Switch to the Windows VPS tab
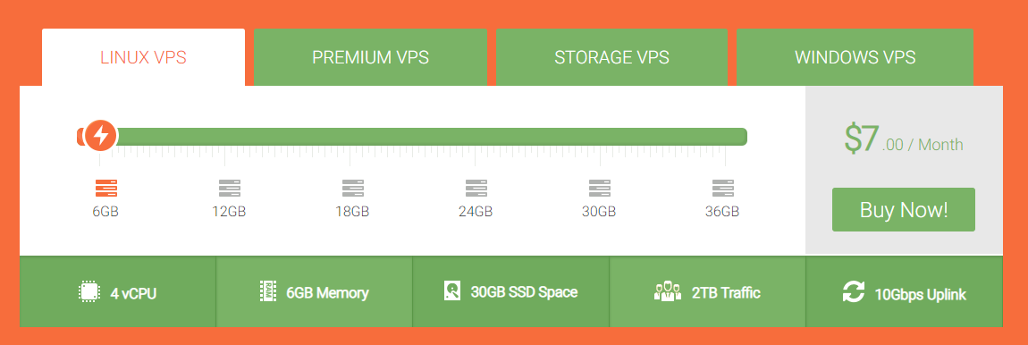 point(855,57)
